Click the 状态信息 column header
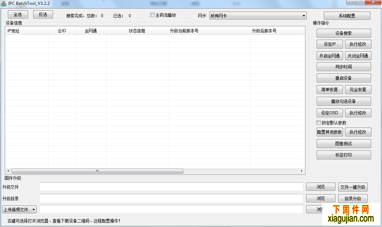Viewport: 382px width, 227px height. point(137,31)
